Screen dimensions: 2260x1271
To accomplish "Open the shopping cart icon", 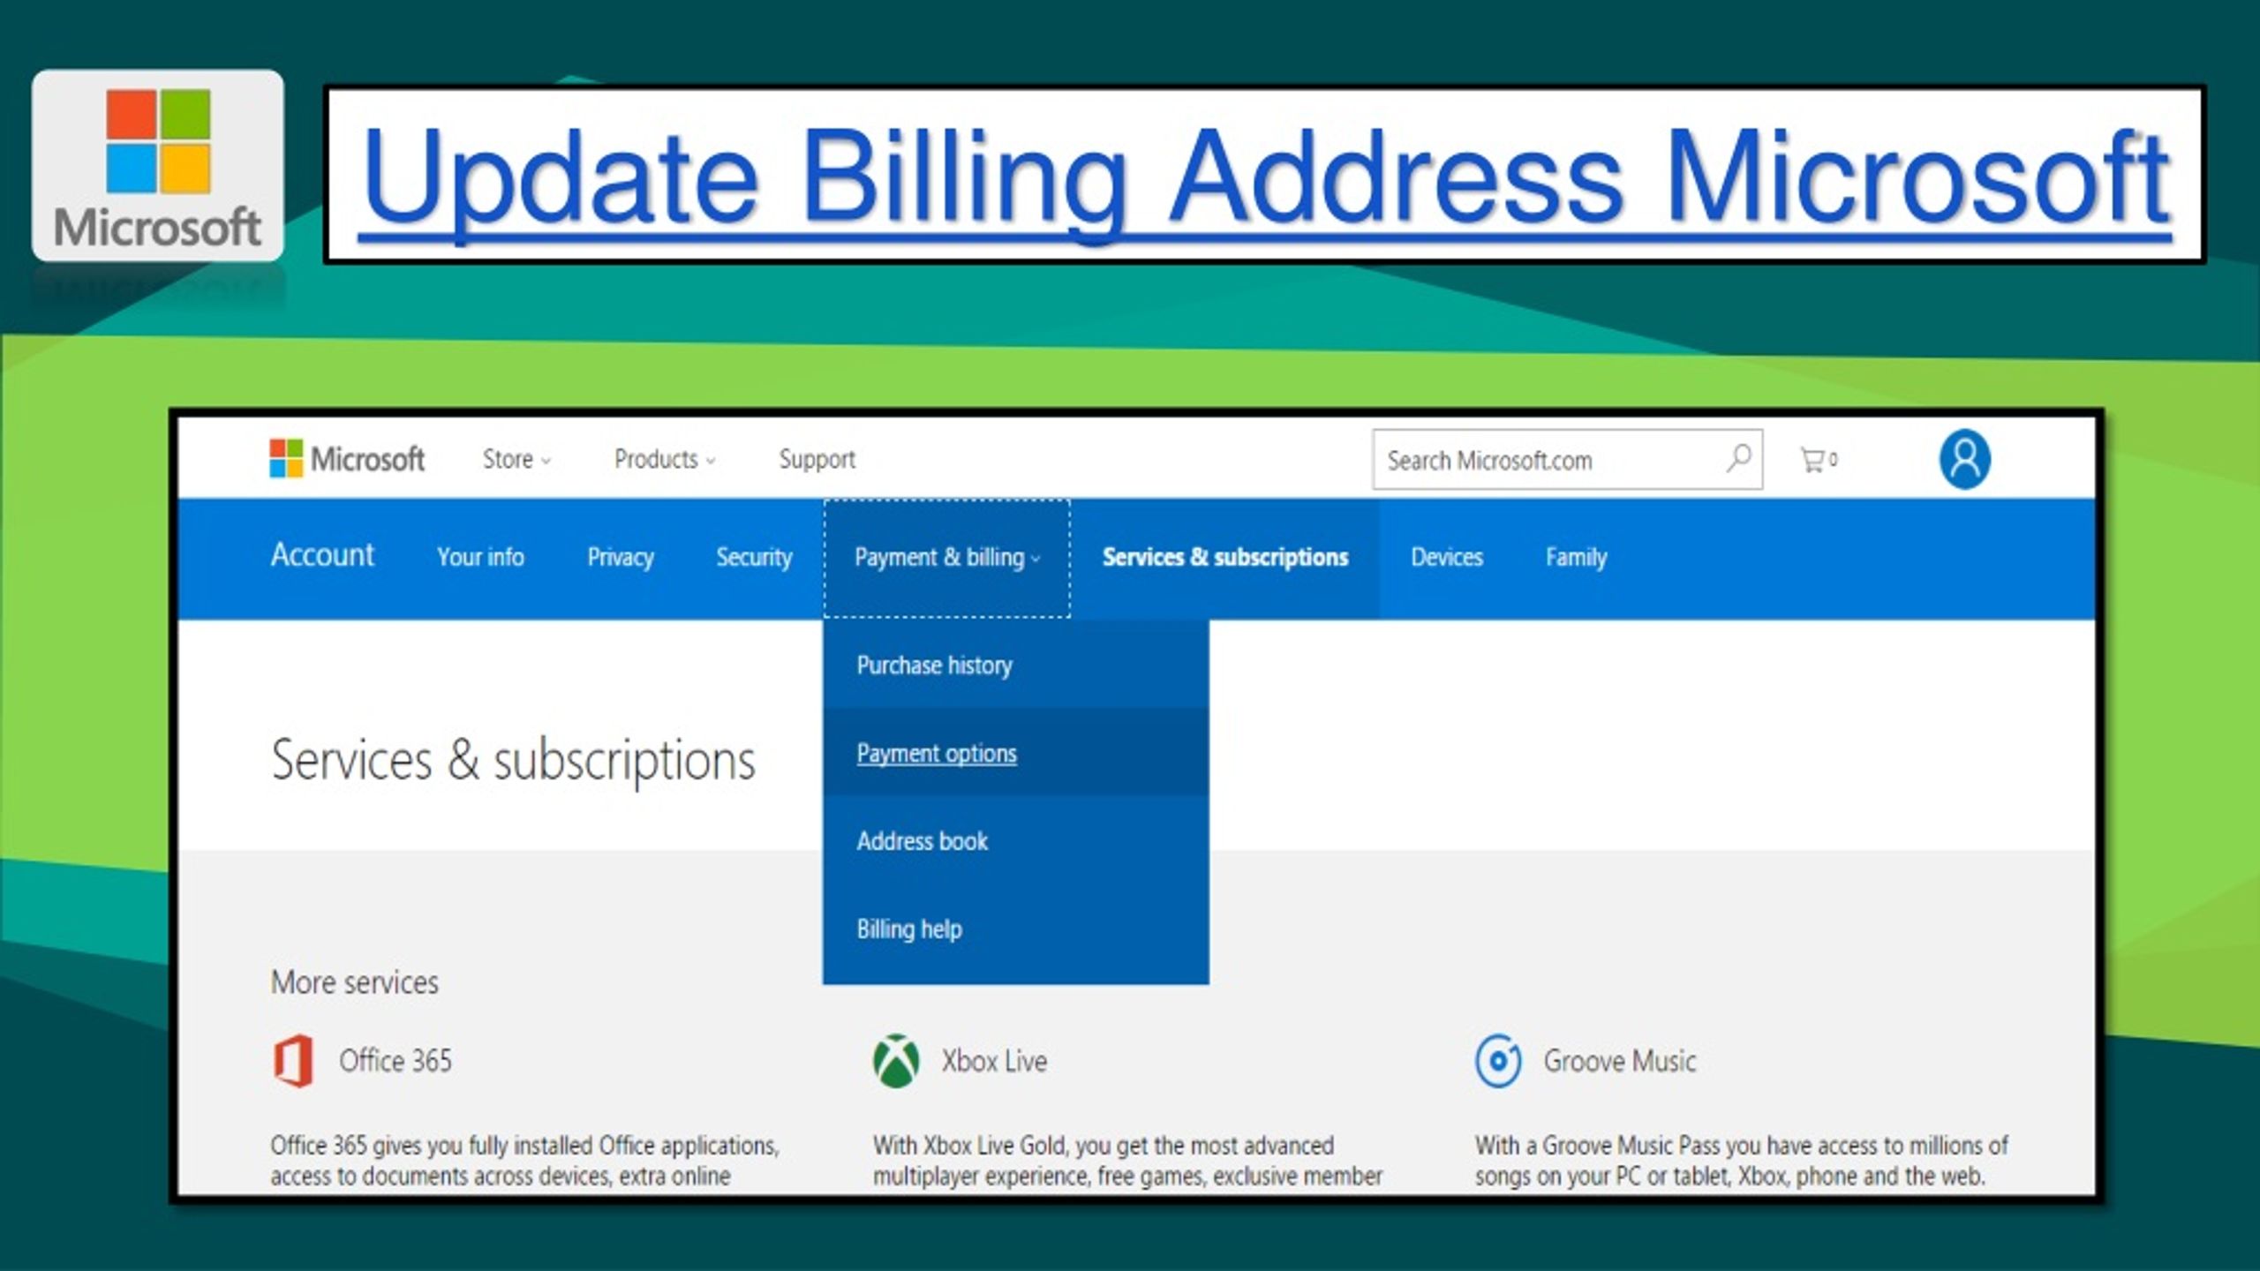I will pyautogui.click(x=1818, y=460).
